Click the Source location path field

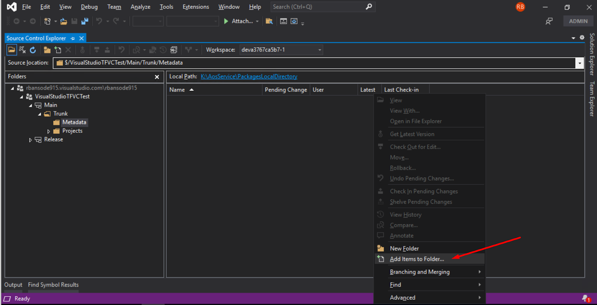tap(315, 63)
